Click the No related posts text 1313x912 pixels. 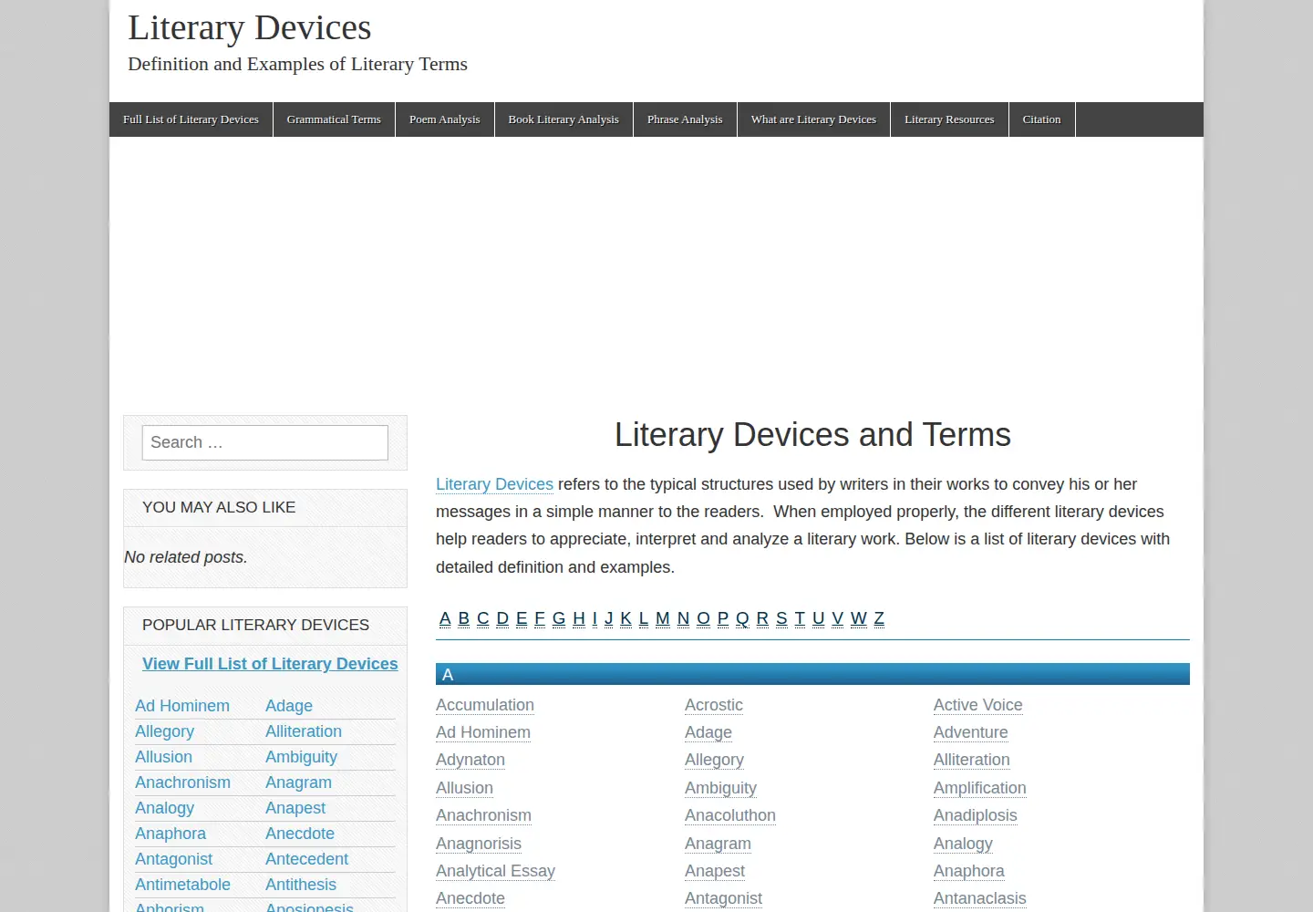point(186,557)
